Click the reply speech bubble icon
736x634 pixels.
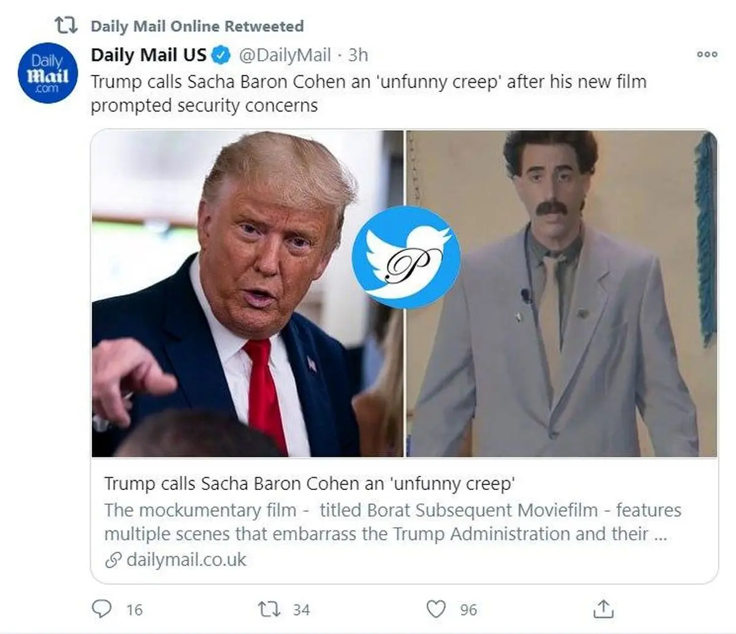click(x=102, y=609)
